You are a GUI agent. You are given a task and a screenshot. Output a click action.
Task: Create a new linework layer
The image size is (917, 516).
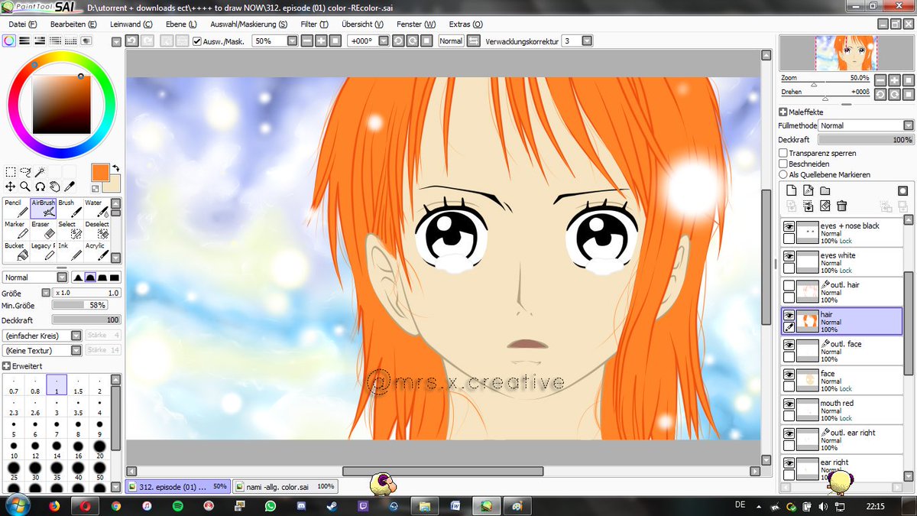click(x=808, y=190)
